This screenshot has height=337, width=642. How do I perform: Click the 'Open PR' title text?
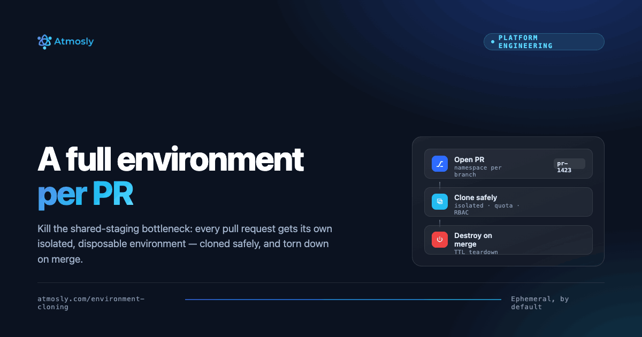[x=470, y=159]
